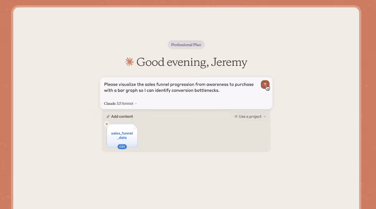Click the paperclip icon beside Add content
Image resolution: width=376 pixels, height=209 pixels.
(108, 117)
